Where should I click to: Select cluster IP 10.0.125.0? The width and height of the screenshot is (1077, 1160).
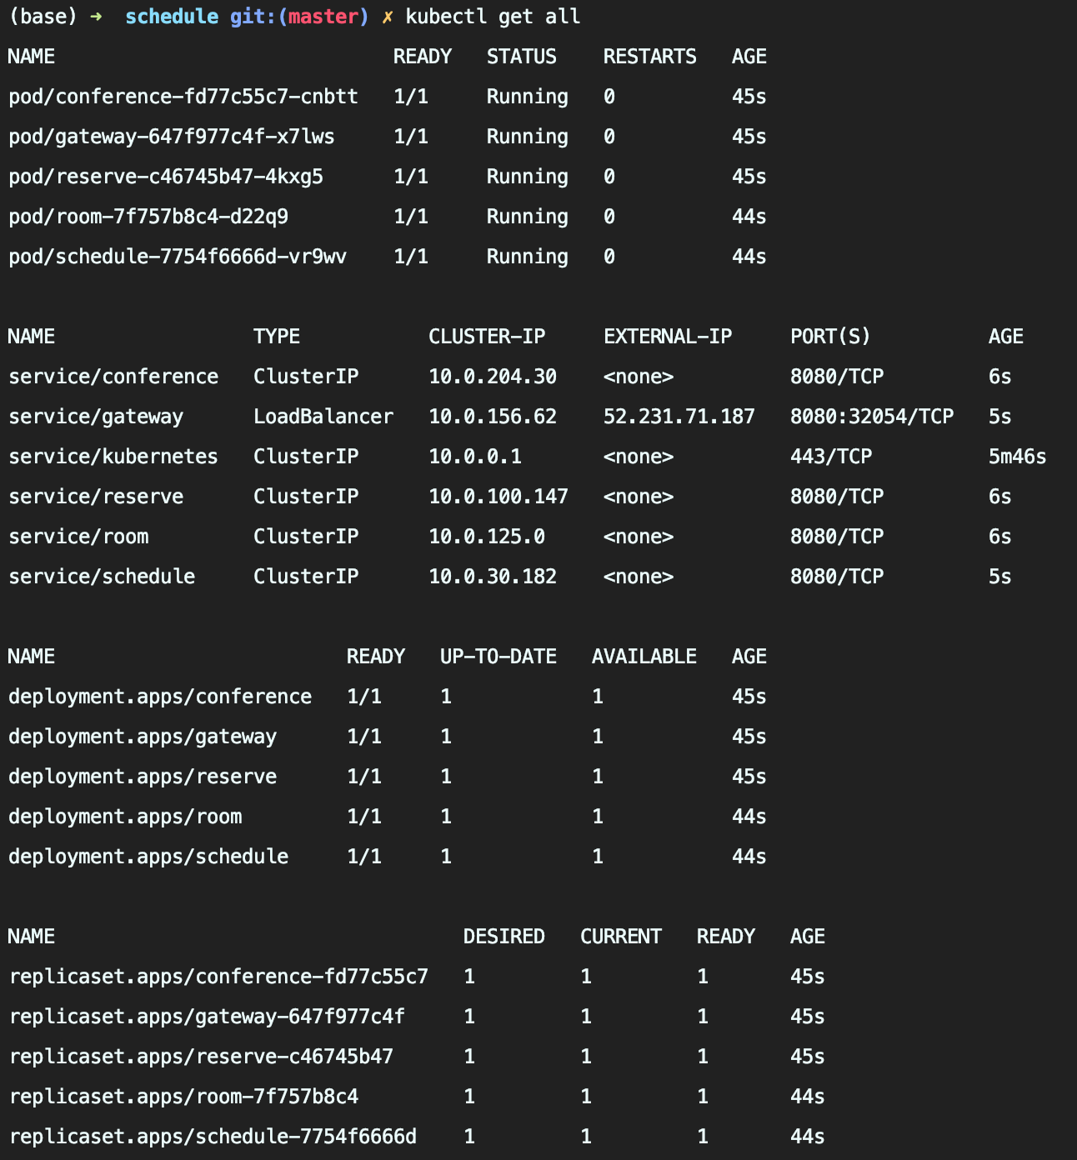(487, 537)
